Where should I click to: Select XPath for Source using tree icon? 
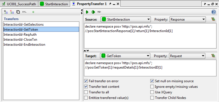[x=213, y=19]
